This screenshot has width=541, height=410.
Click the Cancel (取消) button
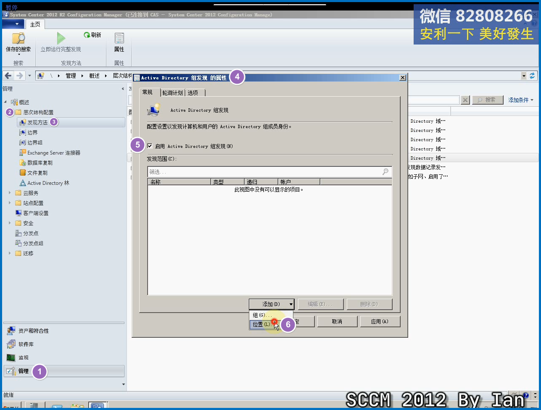pos(337,321)
